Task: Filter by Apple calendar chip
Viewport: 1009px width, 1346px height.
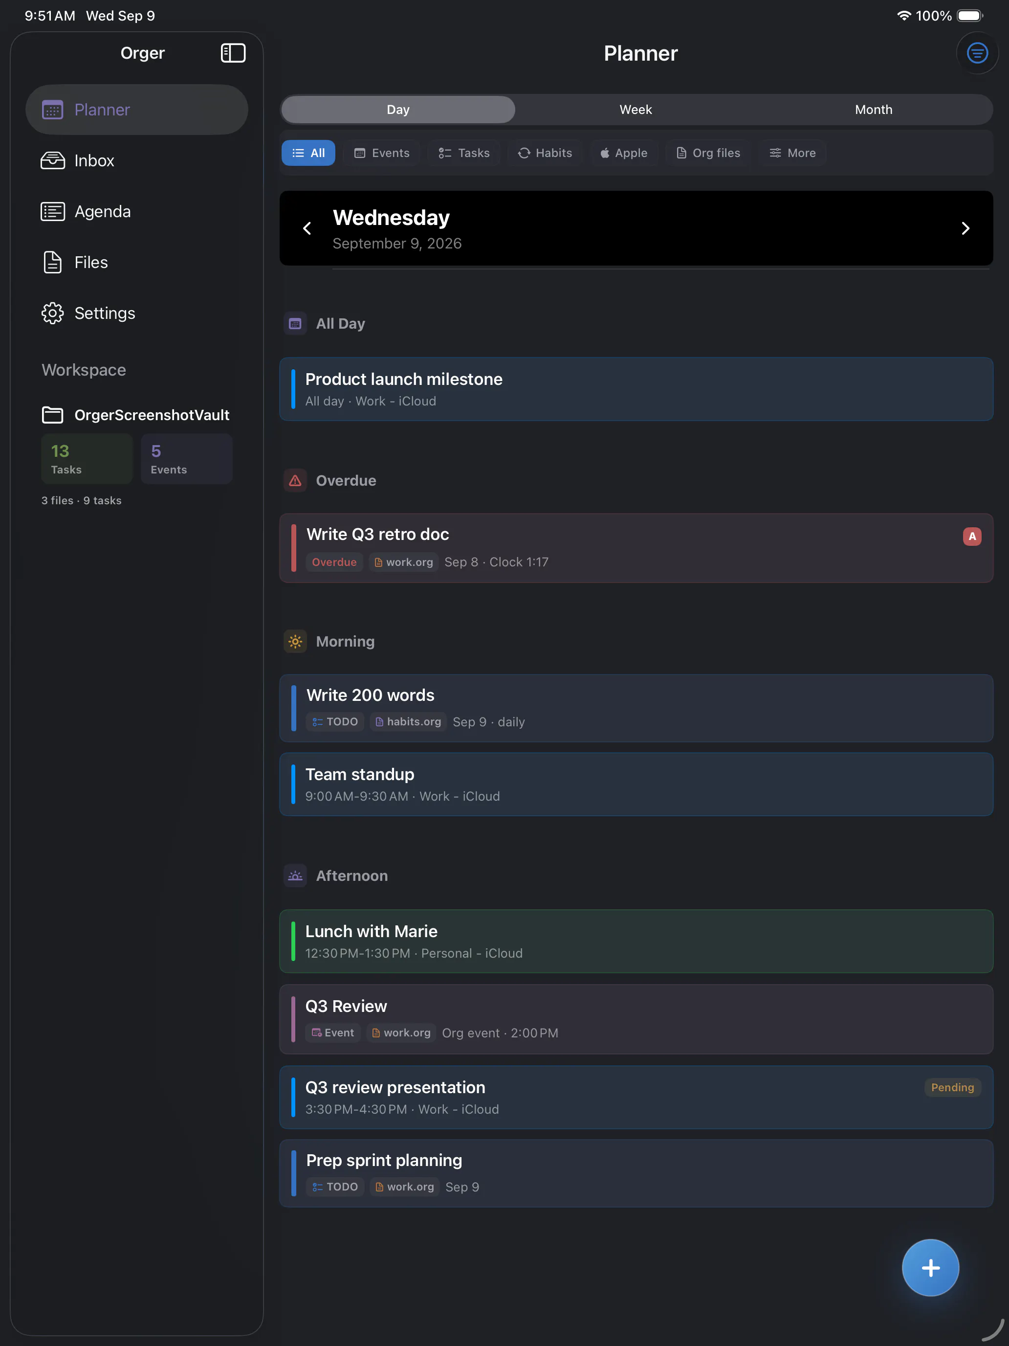Action: click(624, 153)
